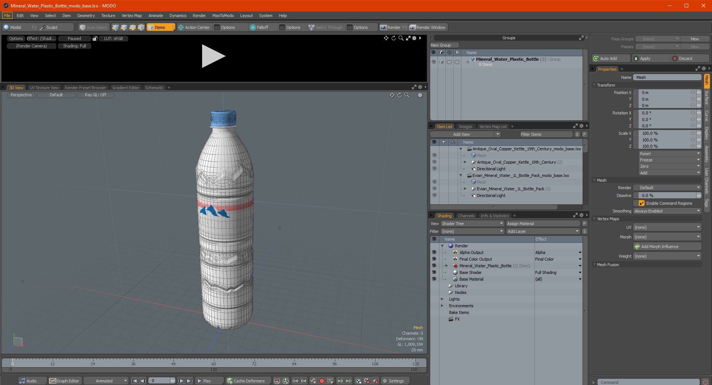Open the Action Center tool
712x385 pixels.
pyautogui.click(x=194, y=27)
